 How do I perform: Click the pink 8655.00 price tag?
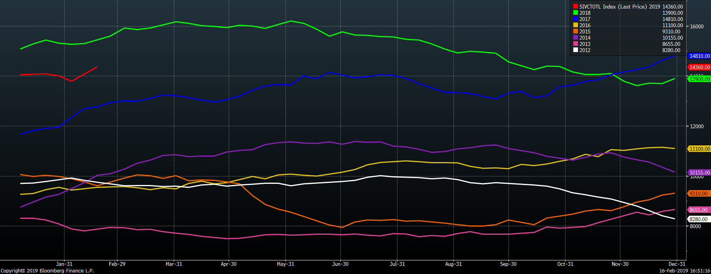click(x=699, y=210)
